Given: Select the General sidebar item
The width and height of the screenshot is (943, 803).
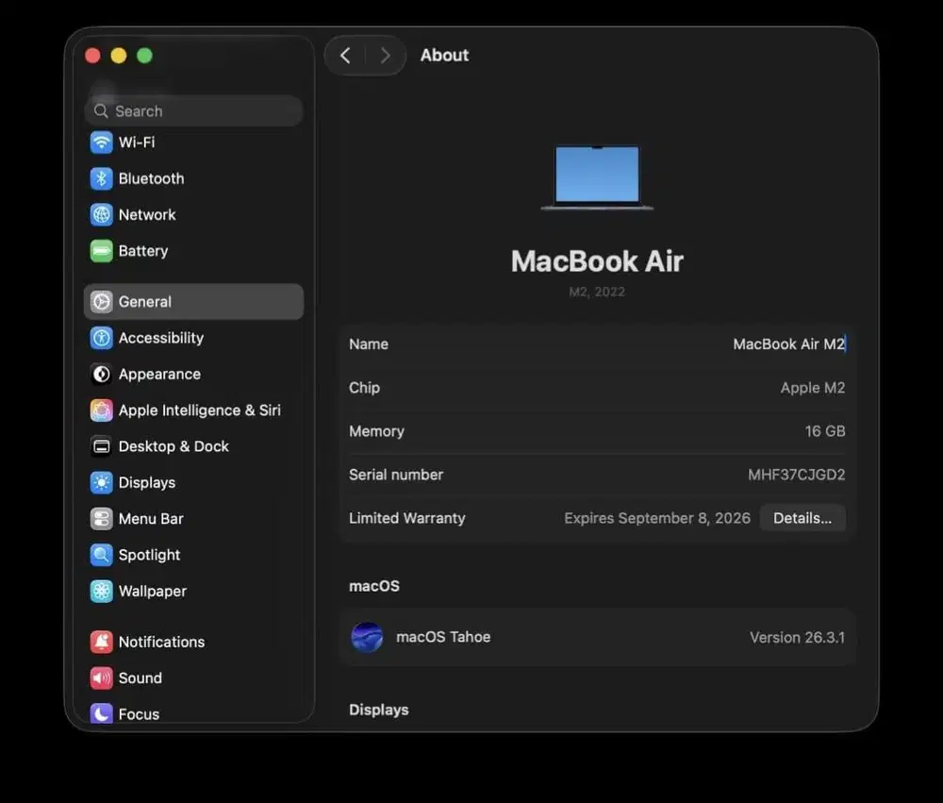Looking at the screenshot, I should point(144,302).
